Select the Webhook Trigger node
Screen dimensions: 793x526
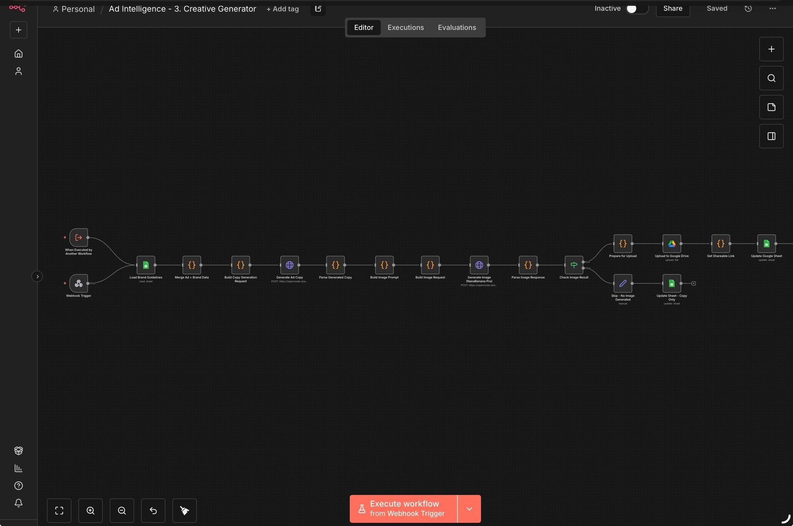[78, 283]
